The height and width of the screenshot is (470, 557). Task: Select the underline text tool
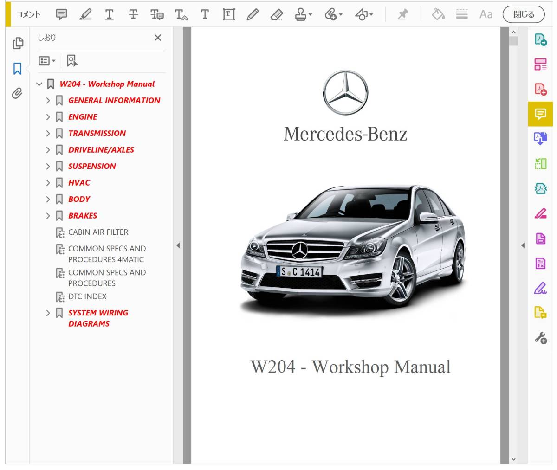click(109, 14)
